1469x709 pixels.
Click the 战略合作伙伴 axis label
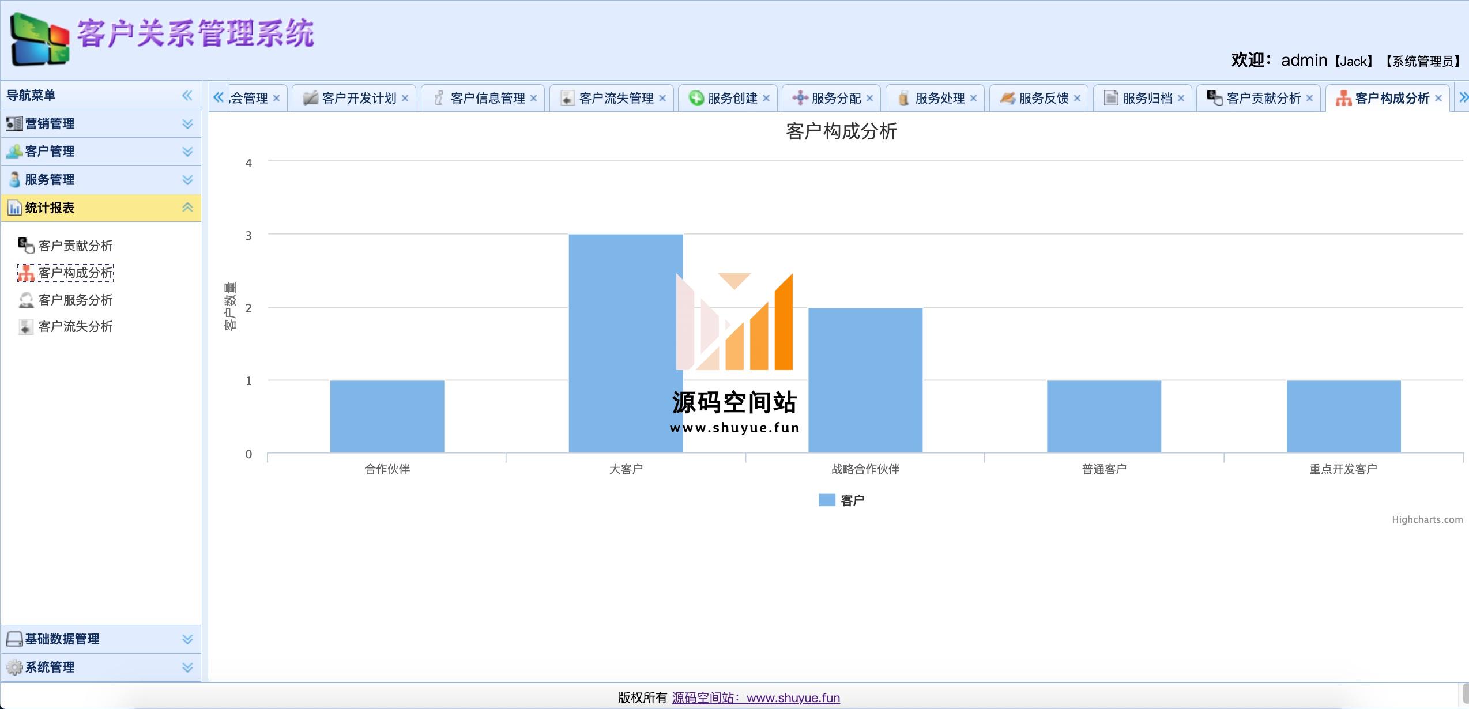click(x=865, y=469)
